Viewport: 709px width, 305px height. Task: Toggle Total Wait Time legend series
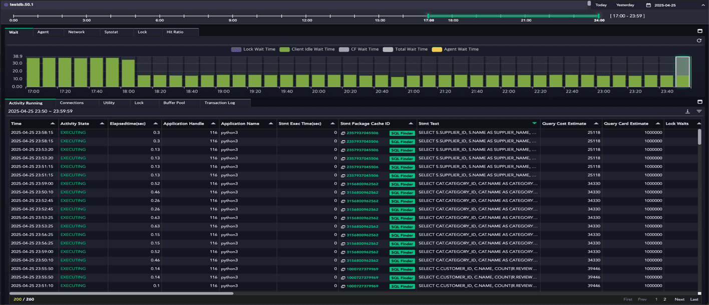click(x=405, y=49)
